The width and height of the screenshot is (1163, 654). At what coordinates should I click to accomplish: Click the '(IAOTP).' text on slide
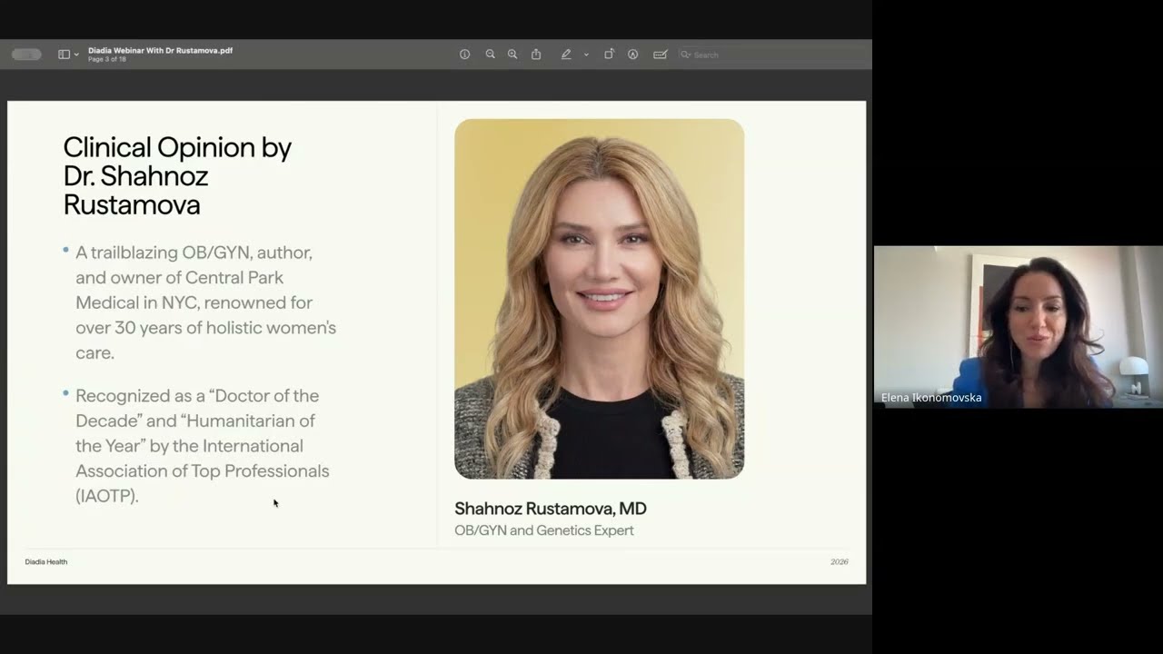click(x=107, y=496)
